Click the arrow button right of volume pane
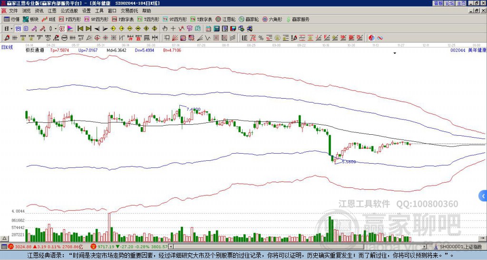The image size is (487, 260). click(483, 238)
